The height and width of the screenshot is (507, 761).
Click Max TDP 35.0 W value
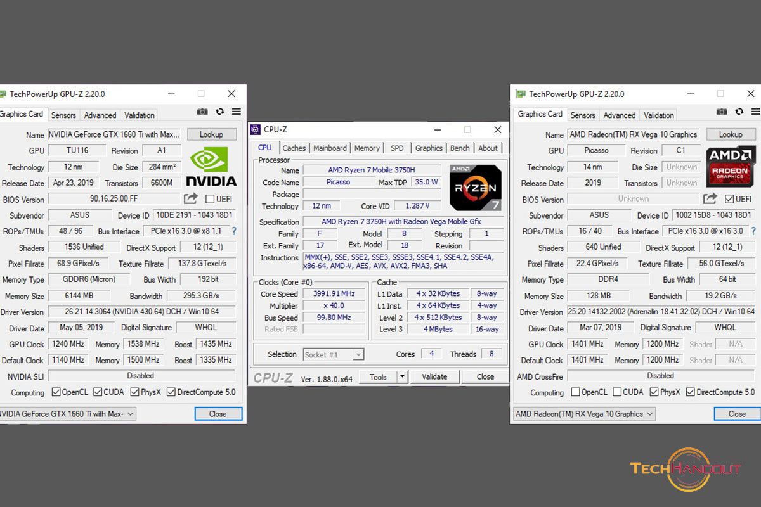pyautogui.click(x=426, y=182)
